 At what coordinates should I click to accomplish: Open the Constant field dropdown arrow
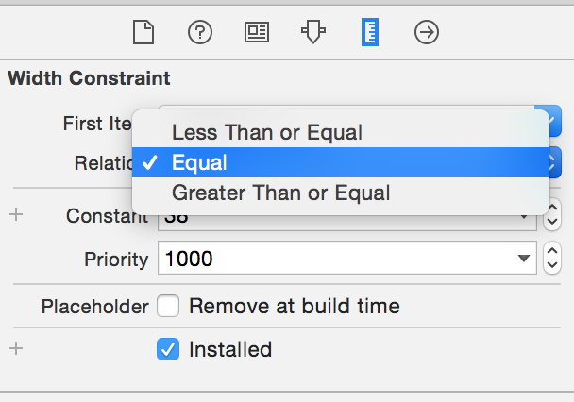pyautogui.click(x=524, y=217)
